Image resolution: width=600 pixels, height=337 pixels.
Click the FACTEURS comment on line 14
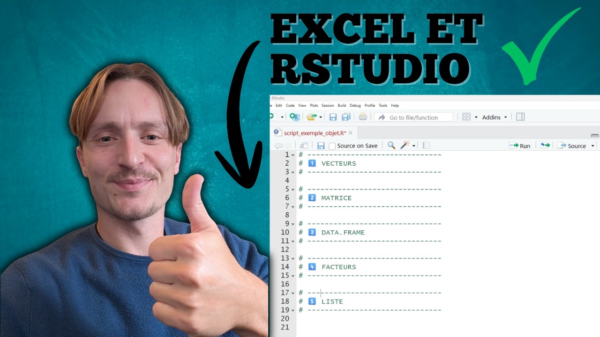[x=338, y=267]
